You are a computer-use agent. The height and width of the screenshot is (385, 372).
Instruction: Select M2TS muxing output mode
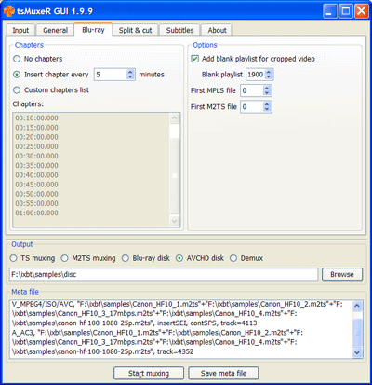click(x=88, y=258)
